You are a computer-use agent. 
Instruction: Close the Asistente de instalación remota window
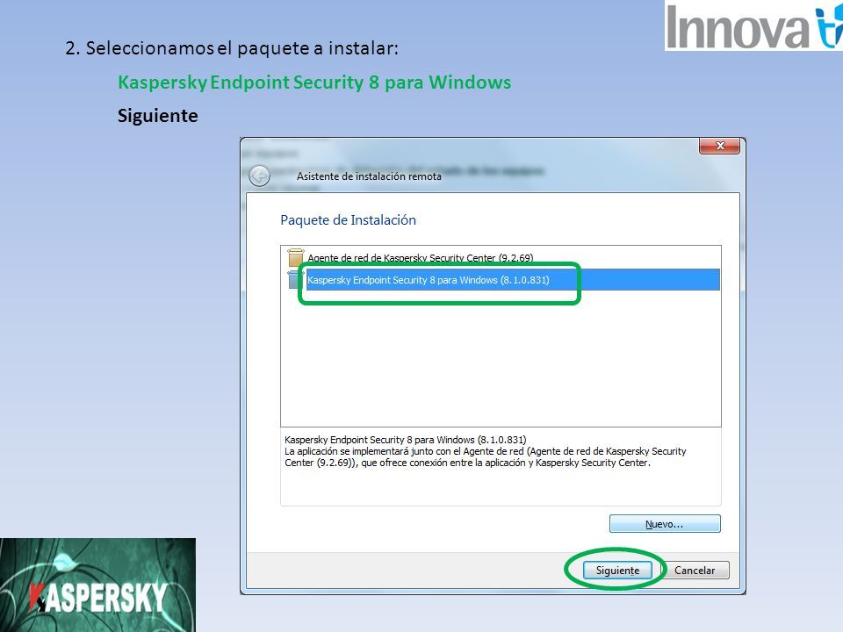click(x=719, y=146)
